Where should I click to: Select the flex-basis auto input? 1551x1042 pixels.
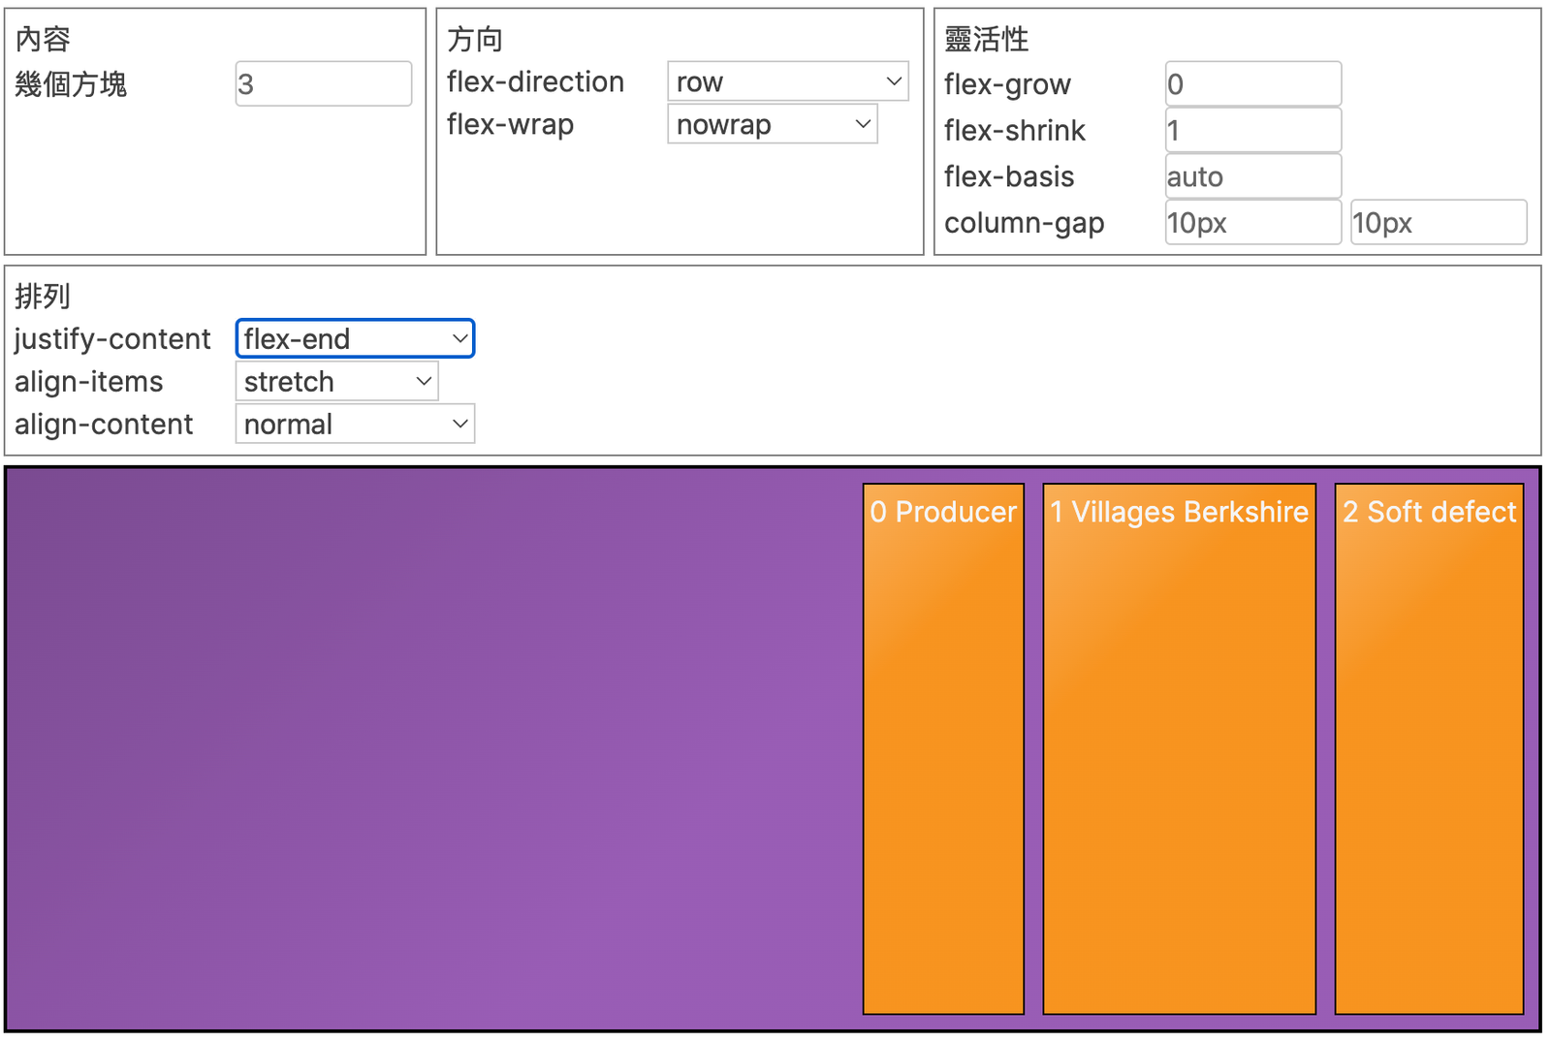point(1252,176)
